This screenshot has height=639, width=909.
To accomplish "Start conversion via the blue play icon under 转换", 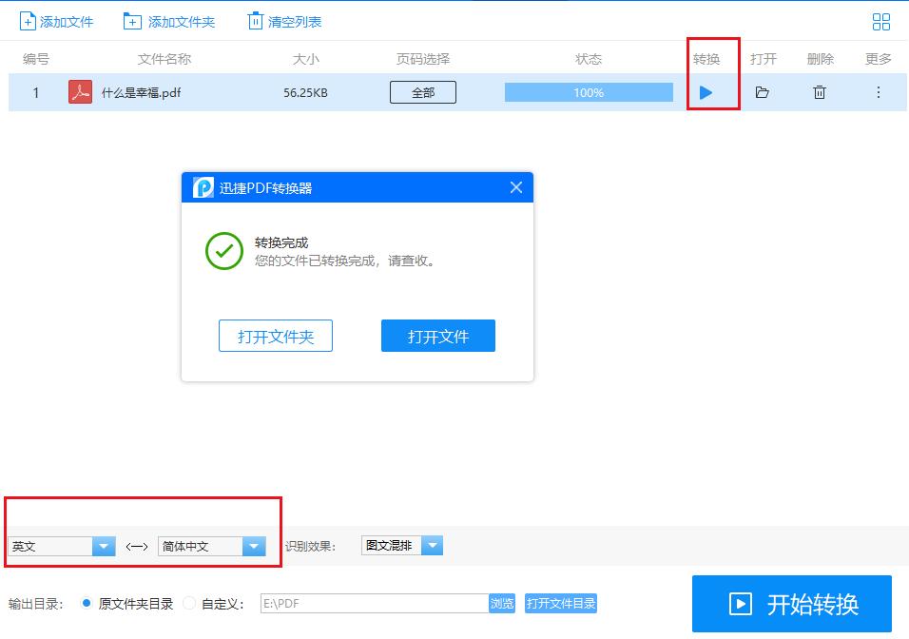I will tap(706, 92).
